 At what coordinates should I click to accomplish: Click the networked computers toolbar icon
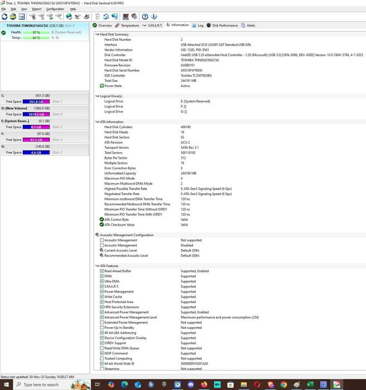point(115,17)
